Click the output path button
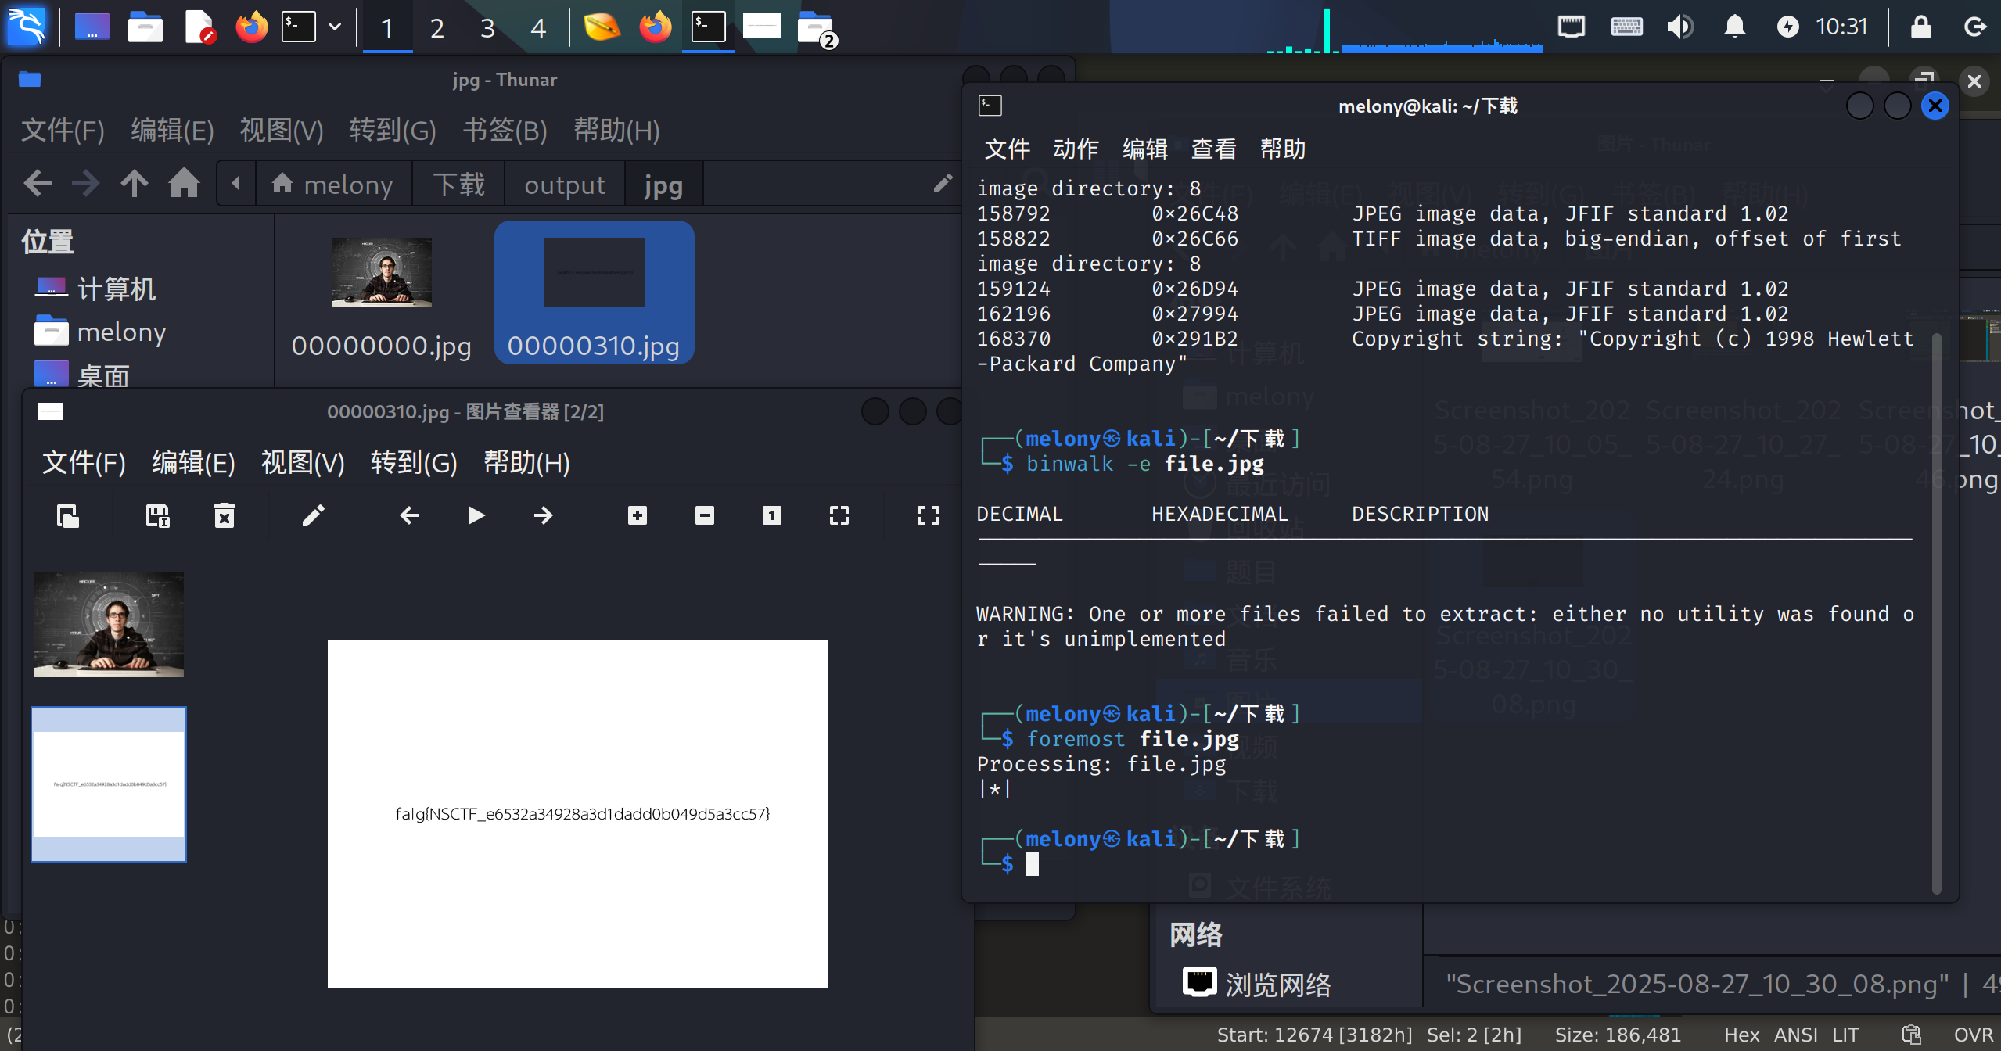The image size is (2001, 1051). click(564, 185)
